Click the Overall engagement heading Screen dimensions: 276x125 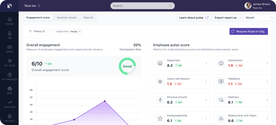[43, 45]
